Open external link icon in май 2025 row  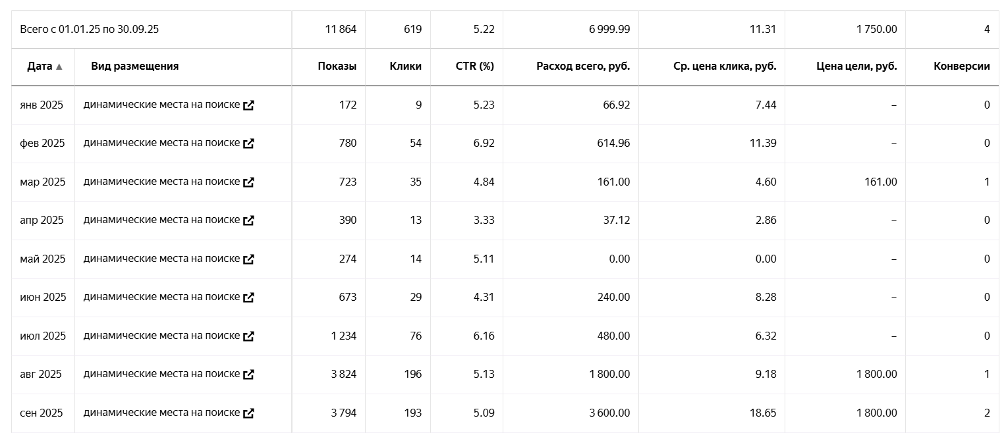[x=248, y=259]
